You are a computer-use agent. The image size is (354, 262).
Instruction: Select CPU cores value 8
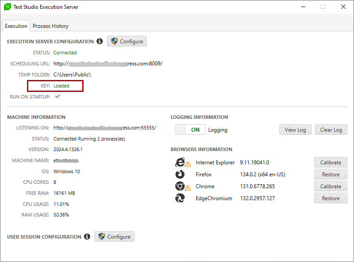pos(55,182)
